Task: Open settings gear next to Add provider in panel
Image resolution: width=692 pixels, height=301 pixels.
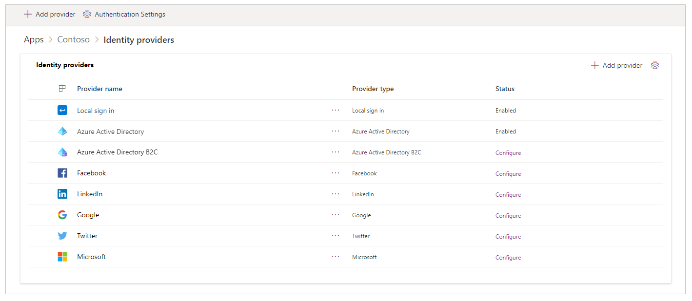Action: click(655, 65)
